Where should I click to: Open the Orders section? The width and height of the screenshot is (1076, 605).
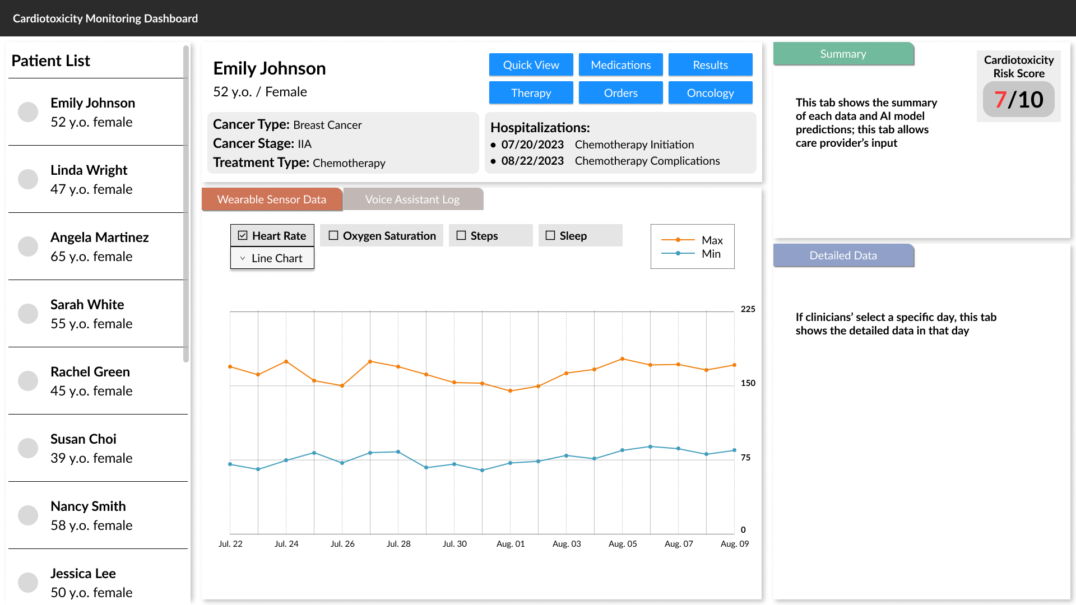(x=621, y=93)
